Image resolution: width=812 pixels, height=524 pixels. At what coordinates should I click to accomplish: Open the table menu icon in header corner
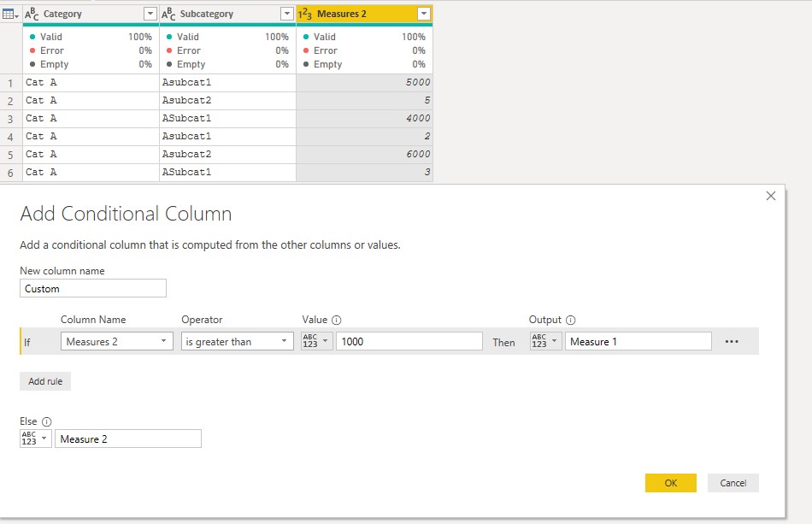click(10, 14)
